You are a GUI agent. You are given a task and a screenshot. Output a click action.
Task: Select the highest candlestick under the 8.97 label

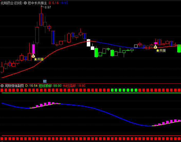41,19
